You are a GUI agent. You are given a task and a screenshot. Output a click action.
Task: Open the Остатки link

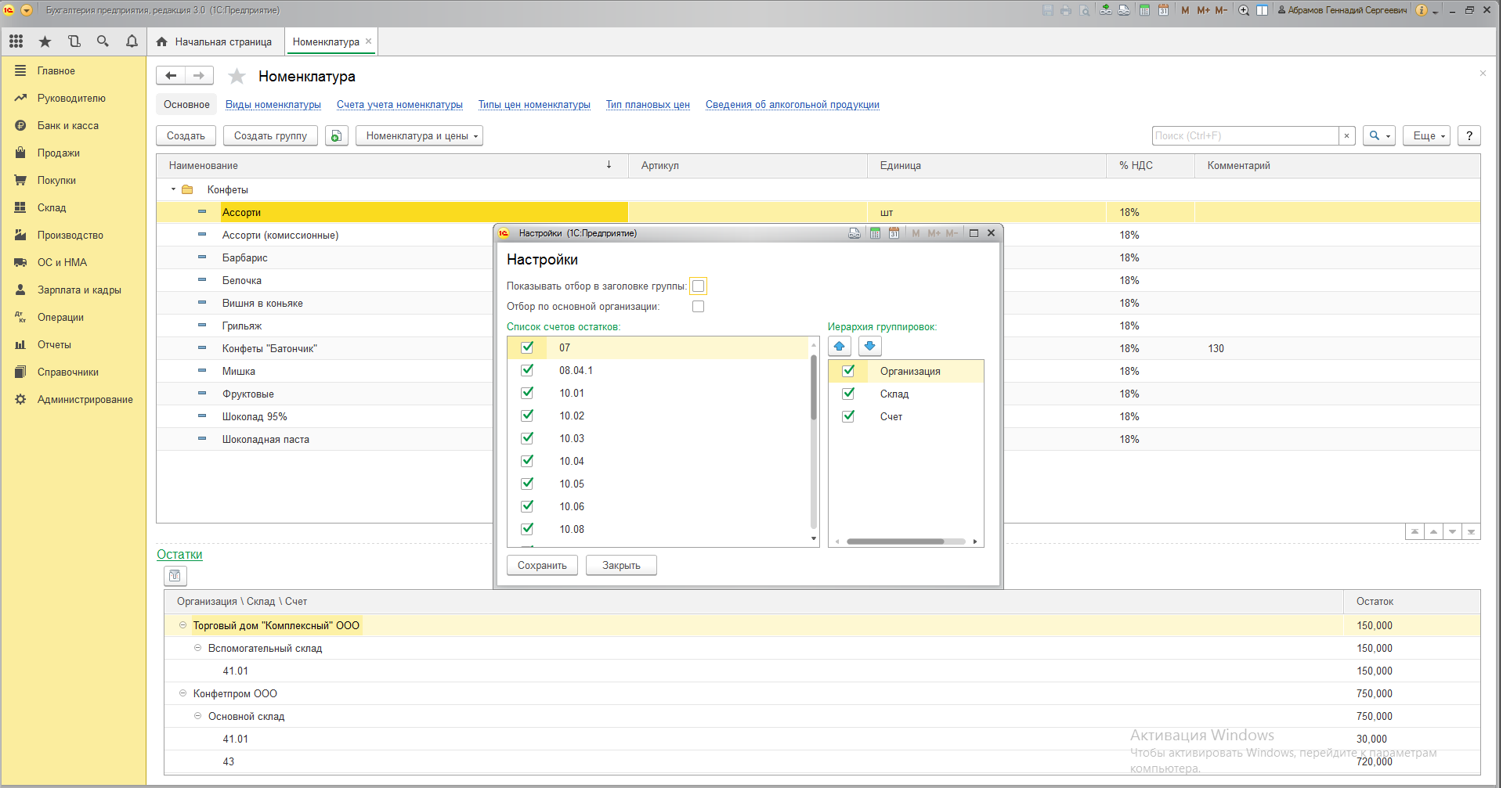coord(179,554)
